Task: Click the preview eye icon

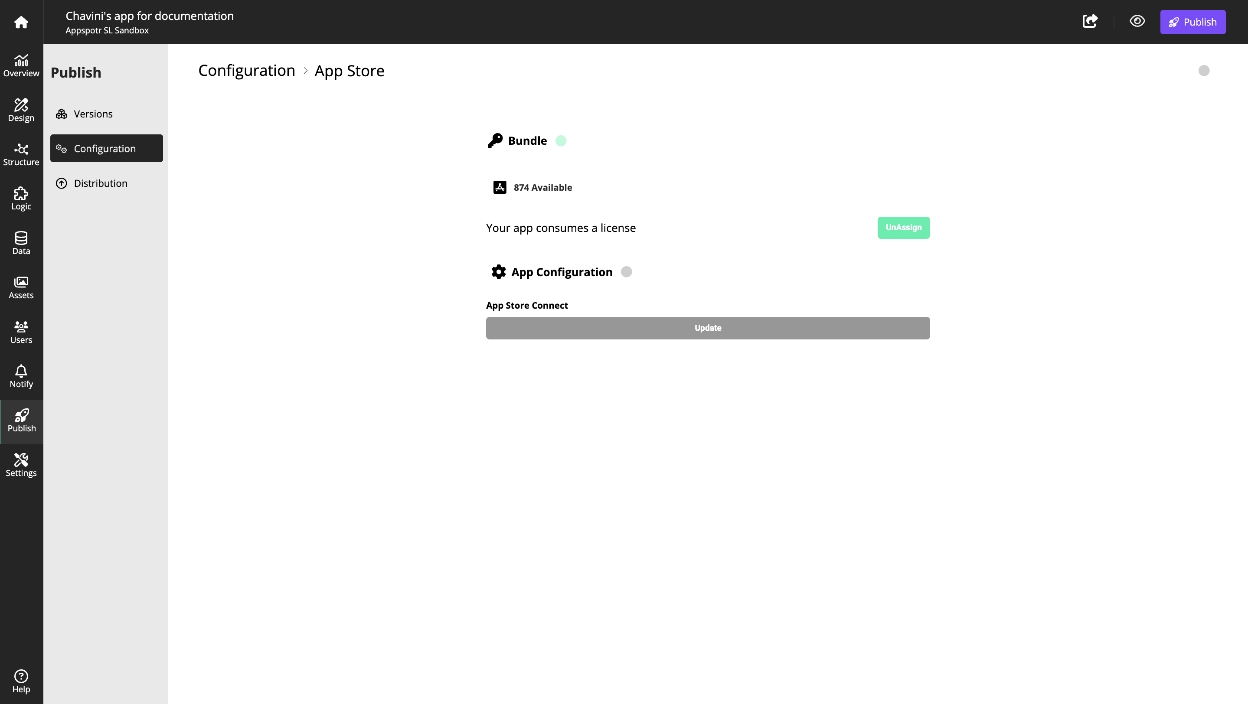Action: 1137,21
